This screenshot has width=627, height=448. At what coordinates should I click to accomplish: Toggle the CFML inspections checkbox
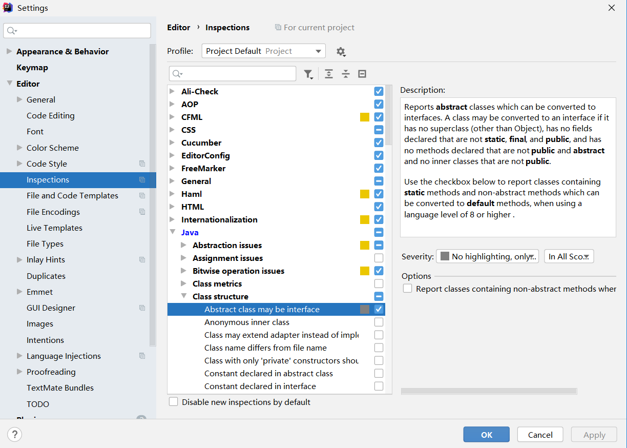pos(379,117)
